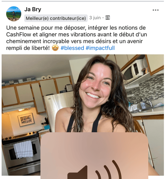Follow the #impactfull hashtag

pyautogui.click(x=100, y=48)
